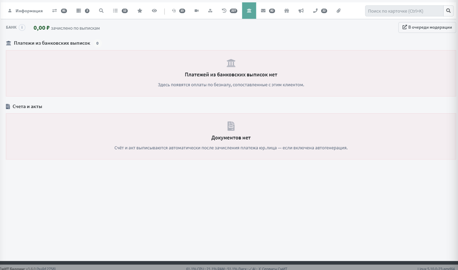Open the megaphone announcements tab
Viewport: 458px width, 270px height.
pyautogui.click(x=301, y=11)
